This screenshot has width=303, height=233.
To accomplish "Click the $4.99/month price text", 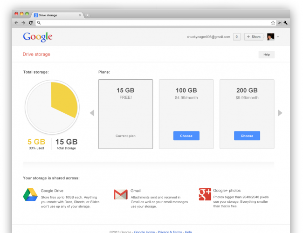I will click(x=186, y=98).
